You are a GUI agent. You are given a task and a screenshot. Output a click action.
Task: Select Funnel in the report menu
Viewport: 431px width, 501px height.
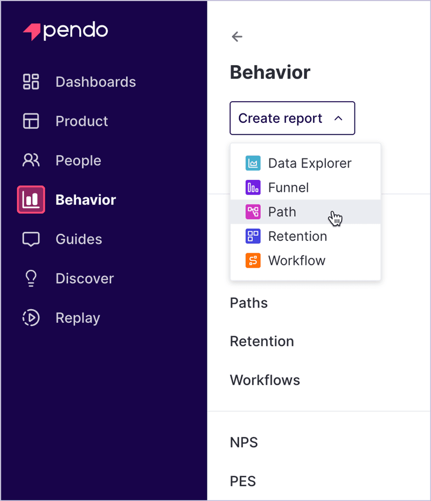pyautogui.click(x=288, y=187)
